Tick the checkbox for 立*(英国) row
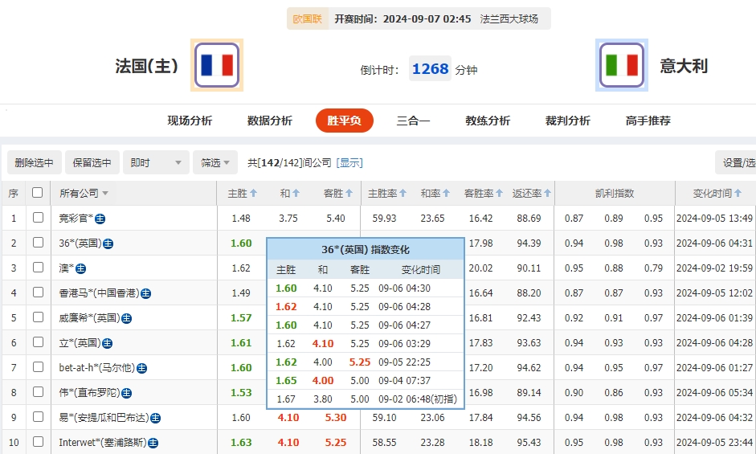This screenshot has width=756, height=454. coord(38,343)
